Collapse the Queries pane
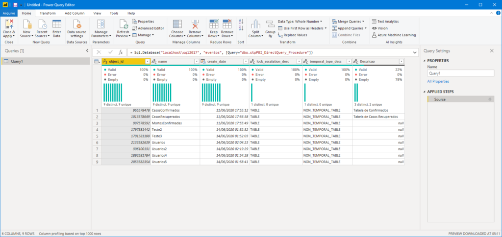 click(x=87, y=50)
